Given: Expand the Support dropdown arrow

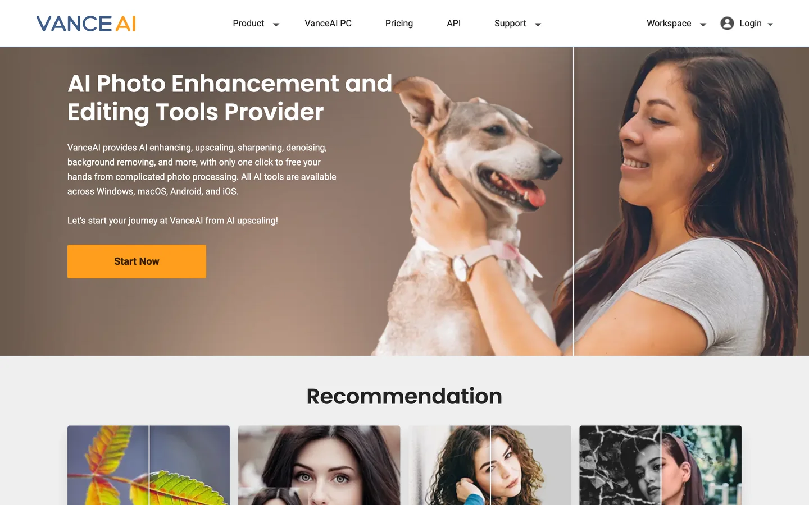Looking at the screenshot, I should pos(538,25).
